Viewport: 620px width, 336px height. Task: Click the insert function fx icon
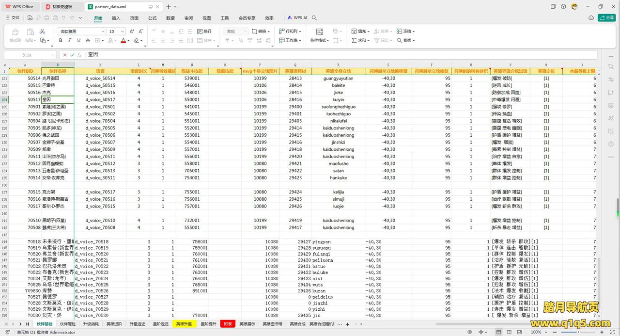(79, 55)
